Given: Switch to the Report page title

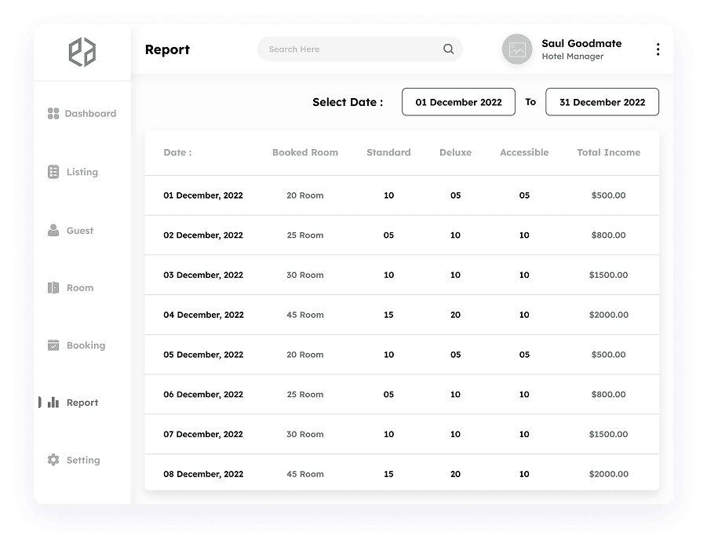Looking at the screenshot, I should tap(166, 49).
